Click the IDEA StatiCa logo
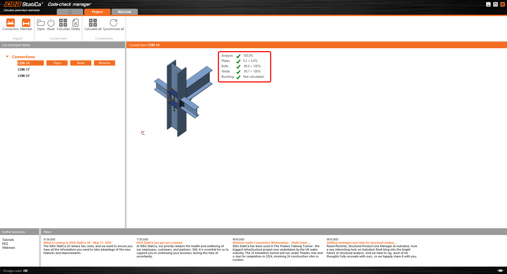The image size is (507, 274). click(x=23, y=4)
